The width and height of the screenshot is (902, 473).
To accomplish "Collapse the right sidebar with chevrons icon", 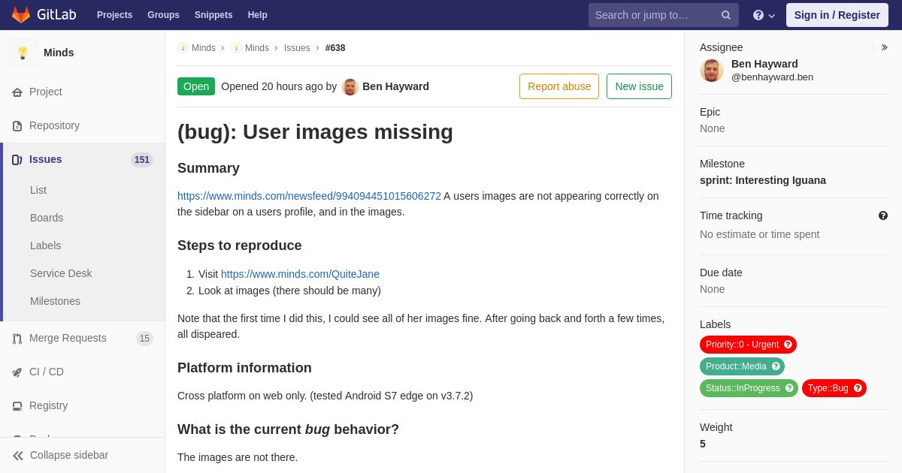I will pyautogui.click(x=884, y=47).
